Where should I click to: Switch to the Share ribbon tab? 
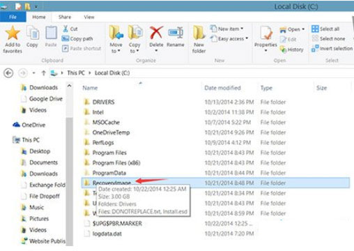(x=65, y=17)
